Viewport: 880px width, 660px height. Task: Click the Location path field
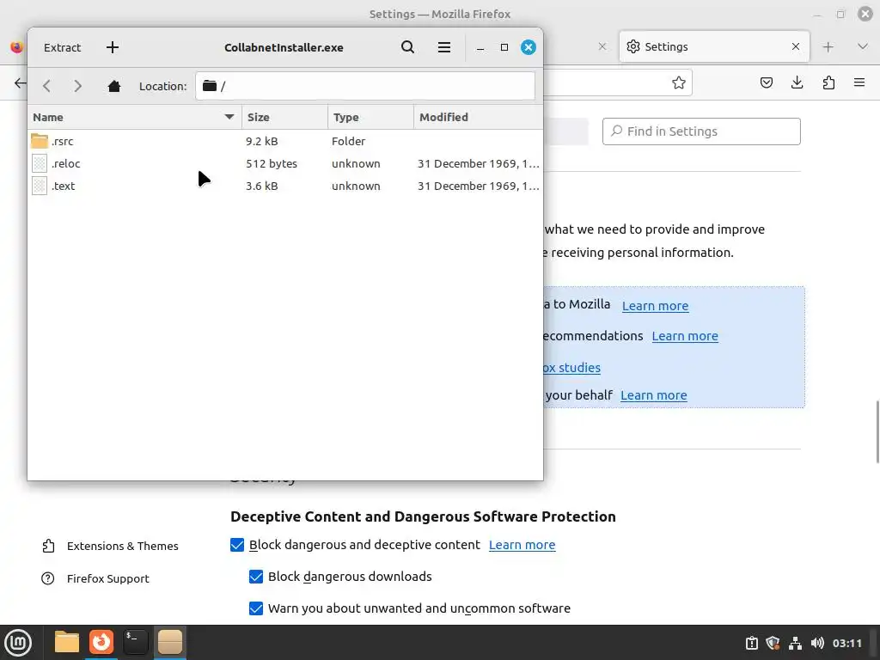[364, 86]
